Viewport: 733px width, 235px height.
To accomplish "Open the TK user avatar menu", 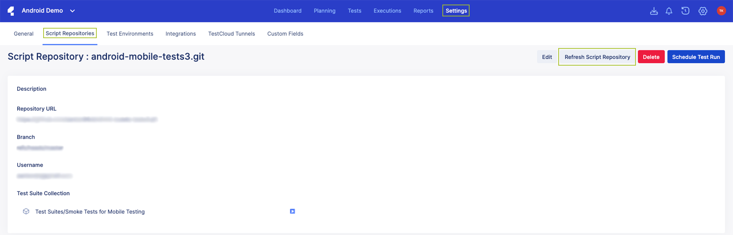I will [x=721, y=11].
